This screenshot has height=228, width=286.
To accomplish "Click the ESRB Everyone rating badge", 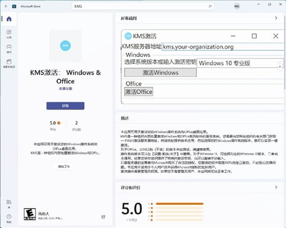I will coord(30,214).
